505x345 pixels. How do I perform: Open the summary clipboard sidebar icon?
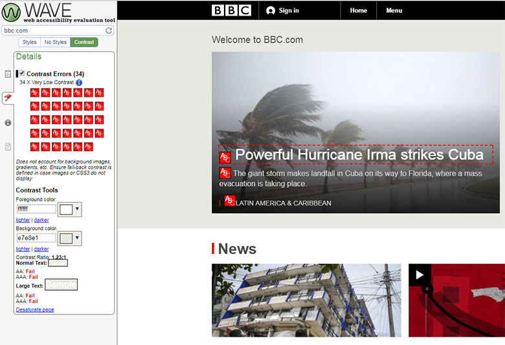point(8,74)
